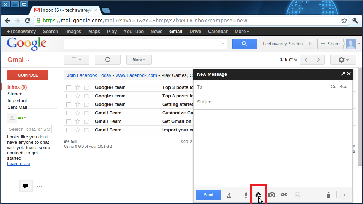
Task: Open the Starred folder
Action: (15, 93)
